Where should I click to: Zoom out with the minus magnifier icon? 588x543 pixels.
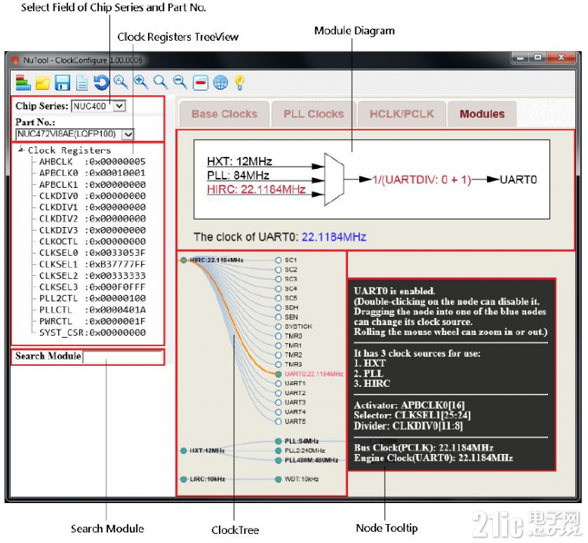pos(180,82)
